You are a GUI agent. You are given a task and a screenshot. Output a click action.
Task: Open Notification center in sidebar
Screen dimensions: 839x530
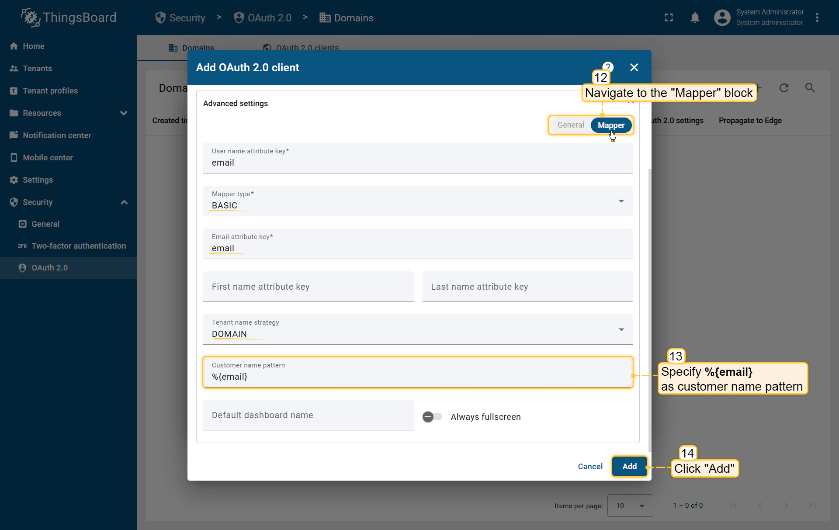[57, 135]
